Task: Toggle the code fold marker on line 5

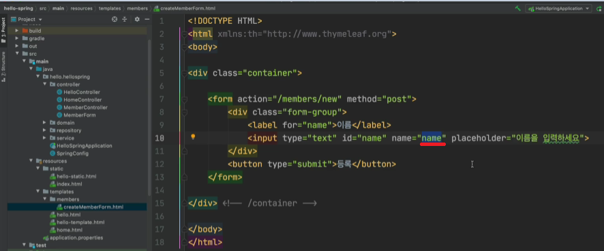Action: click(x=184, y=73)
